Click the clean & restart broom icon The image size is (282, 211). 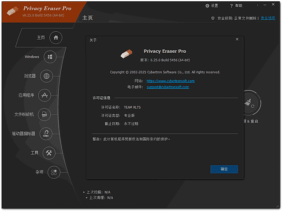coord(250,103)
